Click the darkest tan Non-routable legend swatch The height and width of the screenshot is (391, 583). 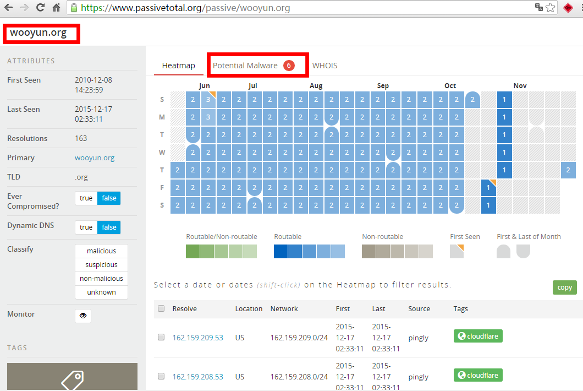pos(369,251)
